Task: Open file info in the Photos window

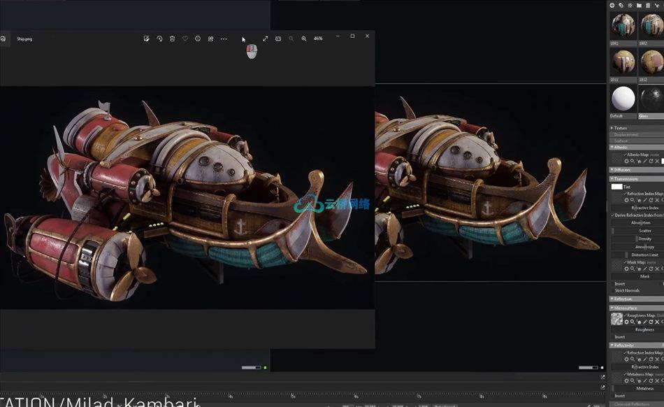Action: 198,38
